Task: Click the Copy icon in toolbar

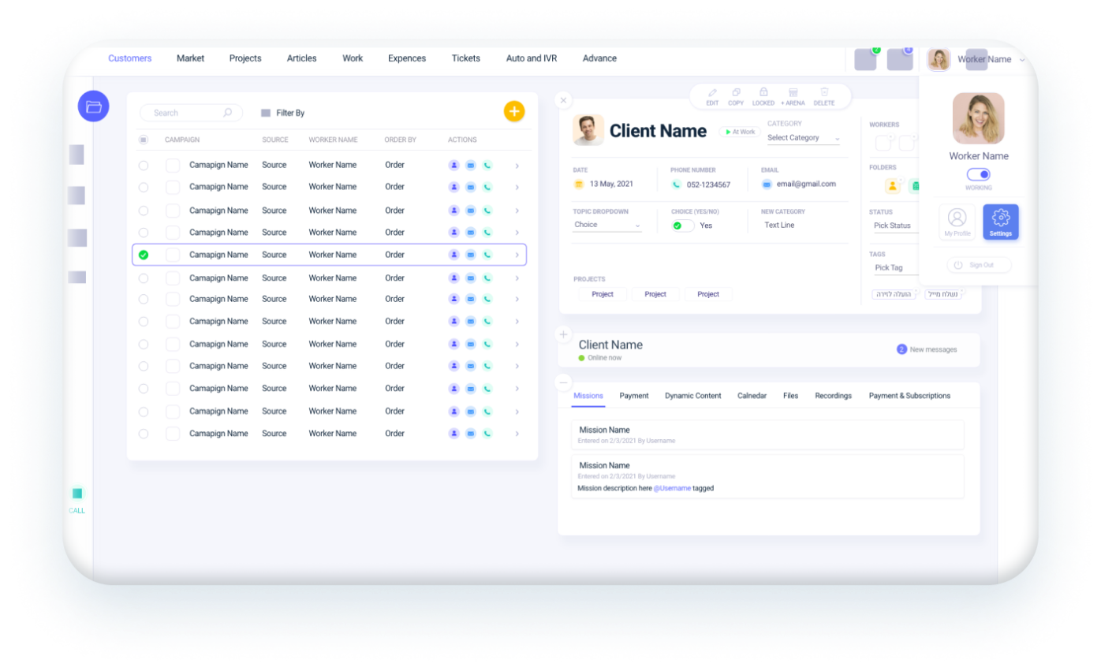Action: pyautogui.click(x=736, y=92)
